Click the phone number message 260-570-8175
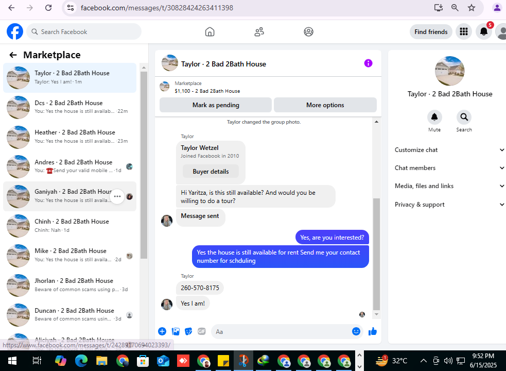 tap(200, 288)
